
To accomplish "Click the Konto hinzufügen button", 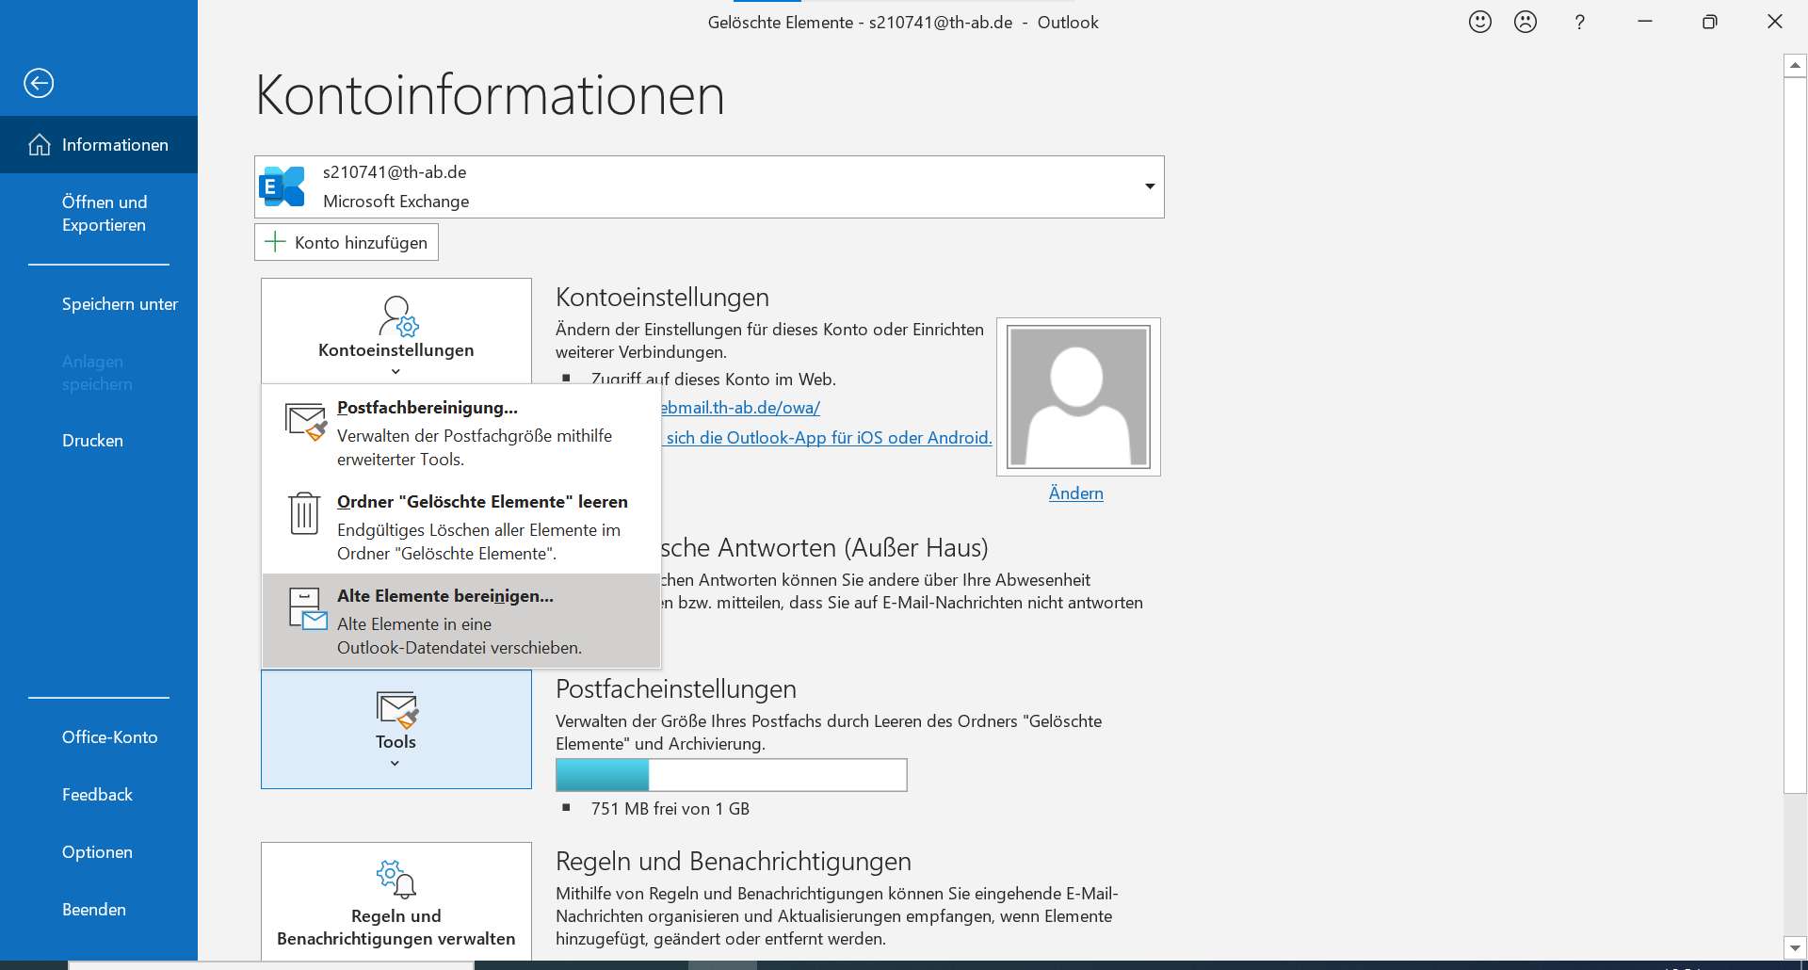I will point(347,242).
